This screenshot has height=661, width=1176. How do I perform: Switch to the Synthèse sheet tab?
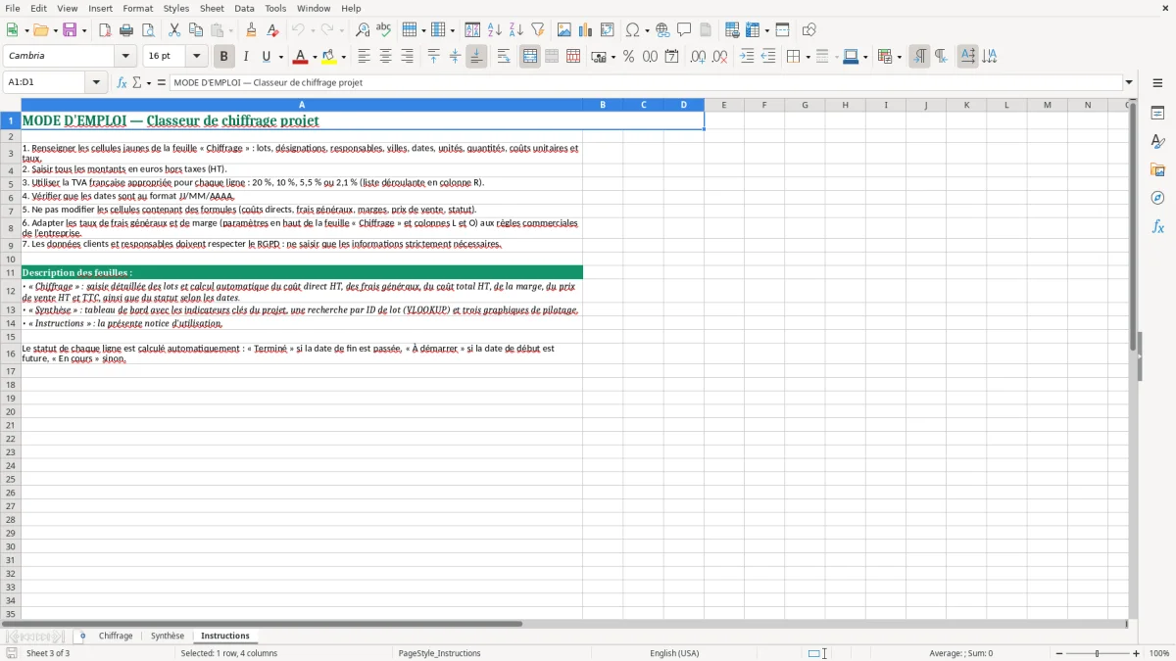168,636
